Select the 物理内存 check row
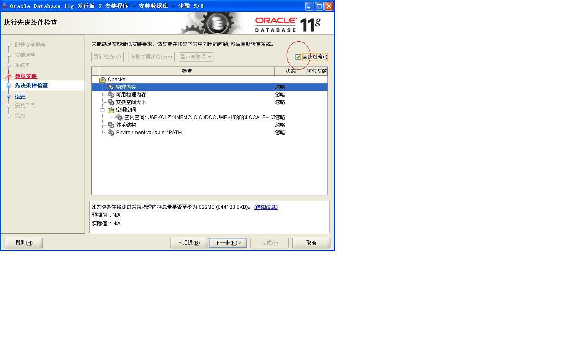The width and height of the screenshot is (580, 357). tap(210, 87)
